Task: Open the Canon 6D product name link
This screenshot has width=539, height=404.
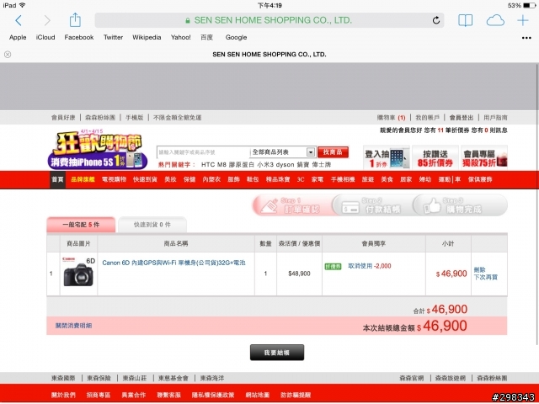Action: (174, 263)
